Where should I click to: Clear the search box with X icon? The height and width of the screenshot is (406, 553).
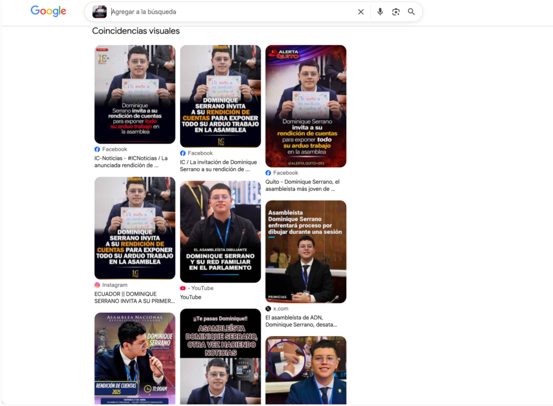361,12
